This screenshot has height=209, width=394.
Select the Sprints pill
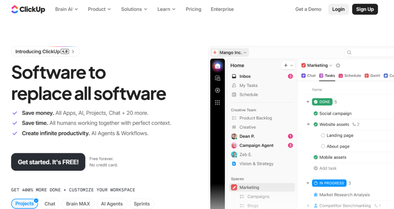coord(142,204)
